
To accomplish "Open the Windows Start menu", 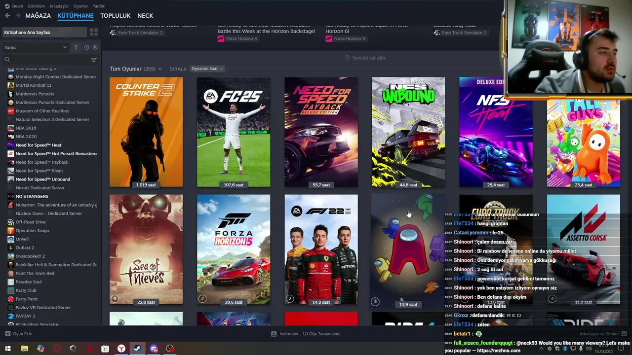I will point(8,349).
